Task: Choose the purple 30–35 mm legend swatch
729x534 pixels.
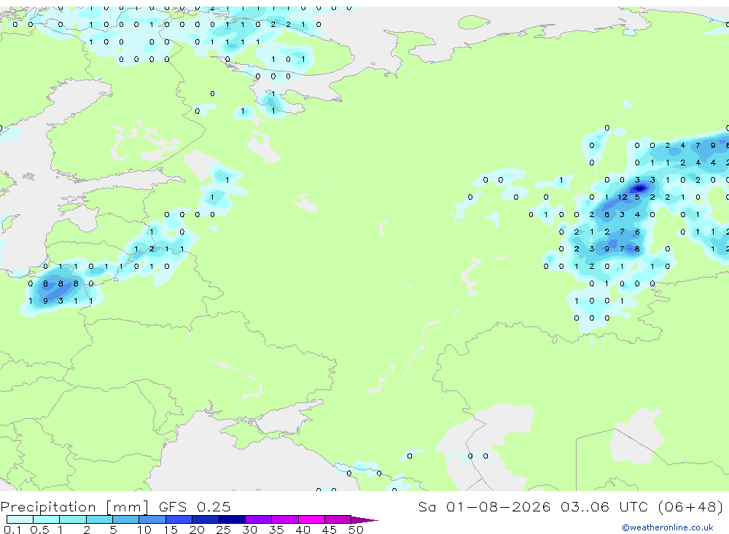Action: pyautogui.click(x=258, y=519)
